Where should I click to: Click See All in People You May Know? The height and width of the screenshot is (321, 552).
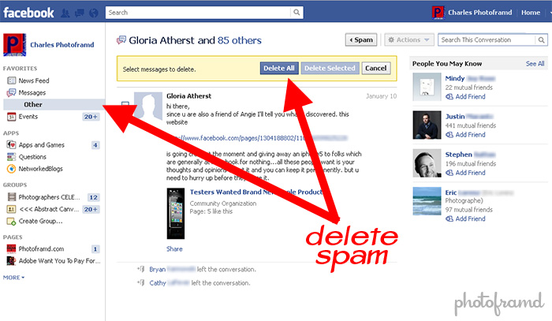[x=535, y=64]
